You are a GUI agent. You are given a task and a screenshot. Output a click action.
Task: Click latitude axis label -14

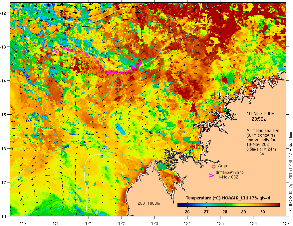pyautogui.click(x=4, y=81)
